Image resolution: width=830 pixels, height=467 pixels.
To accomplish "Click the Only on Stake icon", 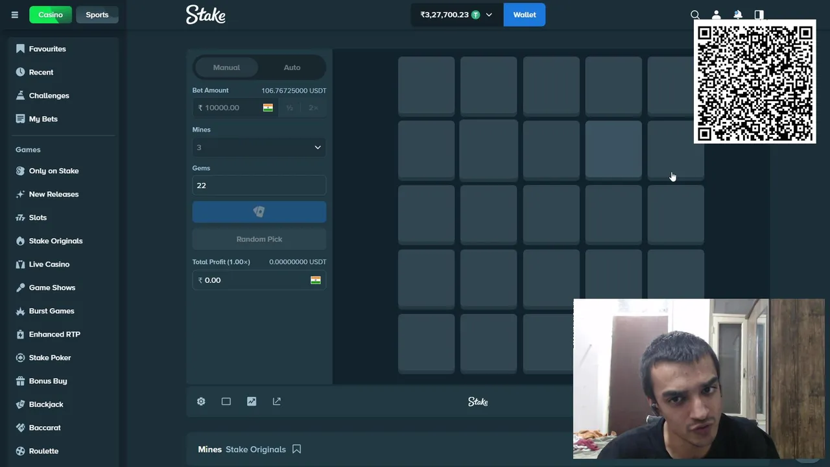I will (x=20, y=171).
